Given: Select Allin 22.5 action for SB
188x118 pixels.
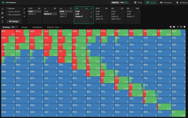Looking at the screenshot, I should (x=116, y=19).
